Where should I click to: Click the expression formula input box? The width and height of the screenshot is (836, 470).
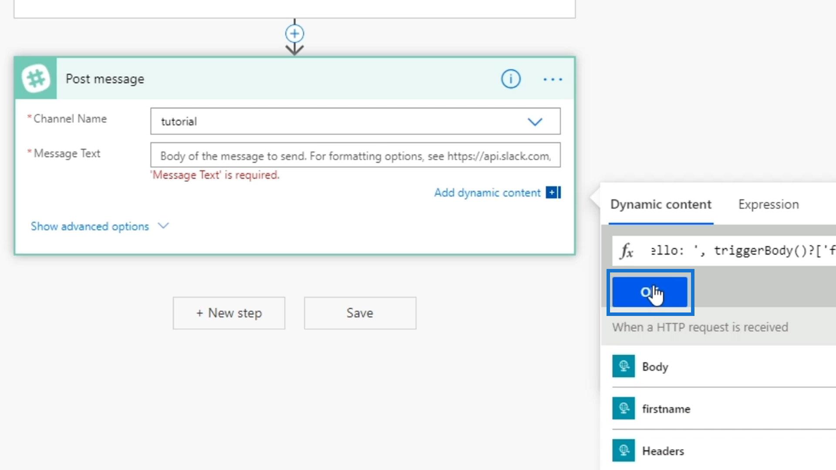coord(740,251)
